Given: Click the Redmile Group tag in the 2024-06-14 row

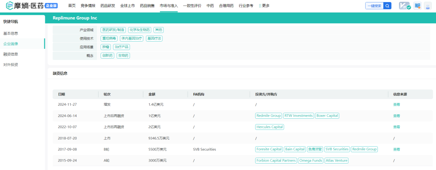Looking at the screenshot, I should [268, 116].
